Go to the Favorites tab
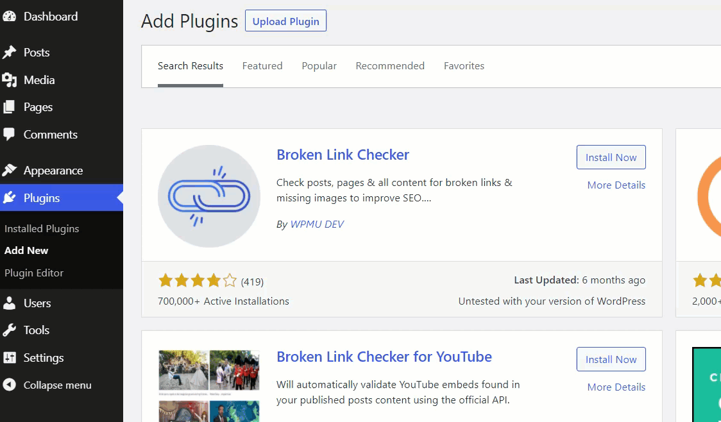Viewport: 721px width, 422px height. (464, 65)
